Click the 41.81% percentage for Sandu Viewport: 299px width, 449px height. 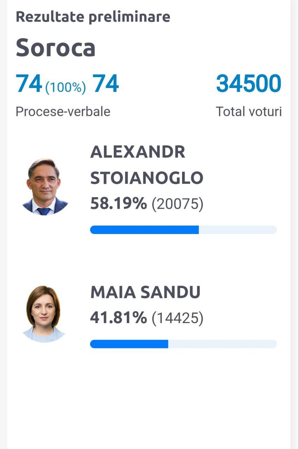tap(119, 318)
